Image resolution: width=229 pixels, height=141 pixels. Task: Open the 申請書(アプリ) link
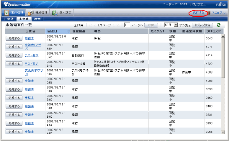(x=33, y=47)
